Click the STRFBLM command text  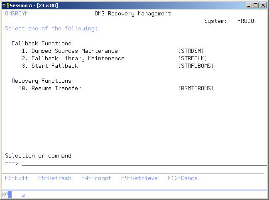(x=193, y=58)
